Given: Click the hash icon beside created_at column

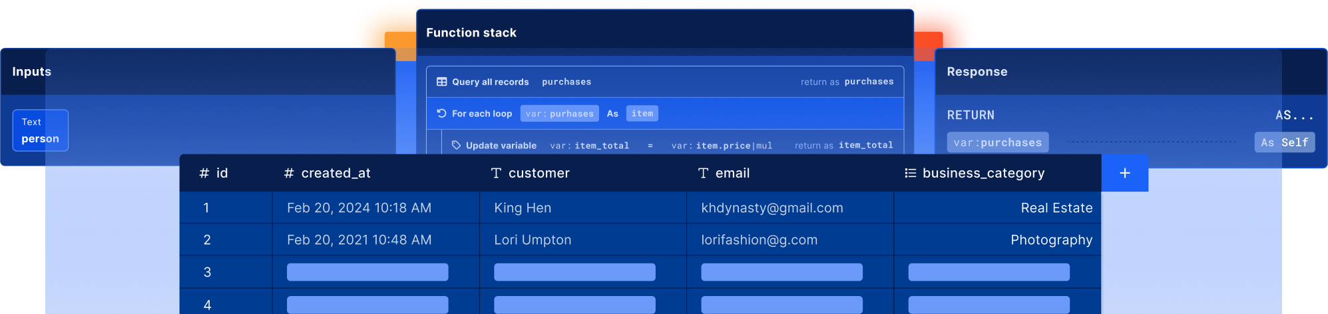Looking at the screenshot, I should (x=289, y=173).
